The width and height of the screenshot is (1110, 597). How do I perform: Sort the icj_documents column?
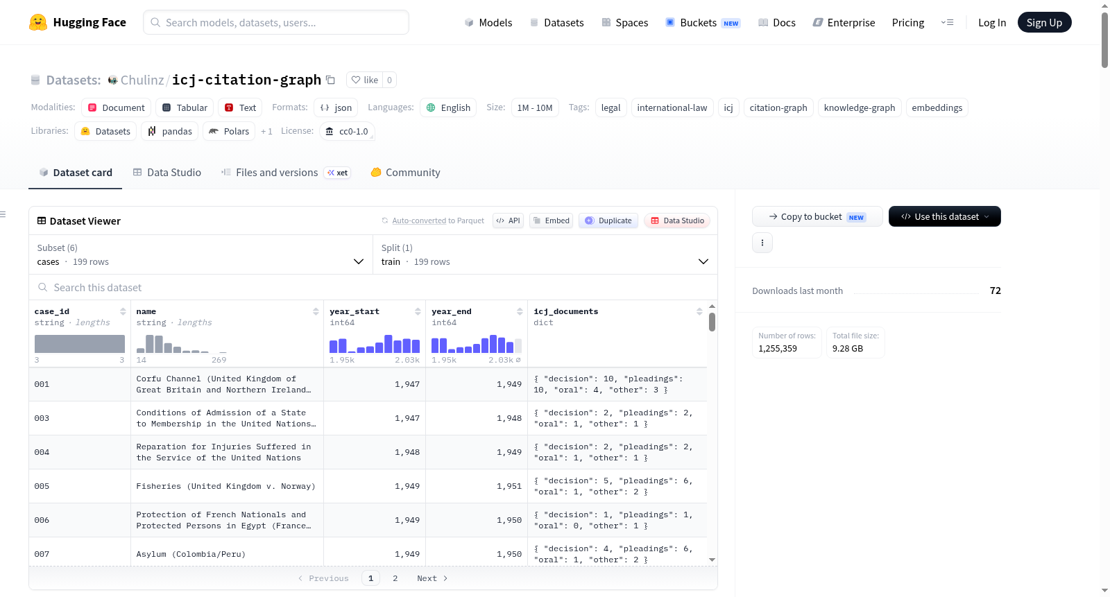coord(699,311)
